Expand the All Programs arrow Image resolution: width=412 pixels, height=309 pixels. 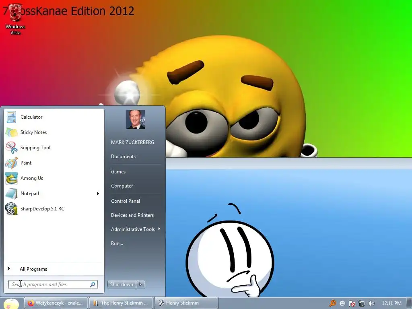pos(9,268)
